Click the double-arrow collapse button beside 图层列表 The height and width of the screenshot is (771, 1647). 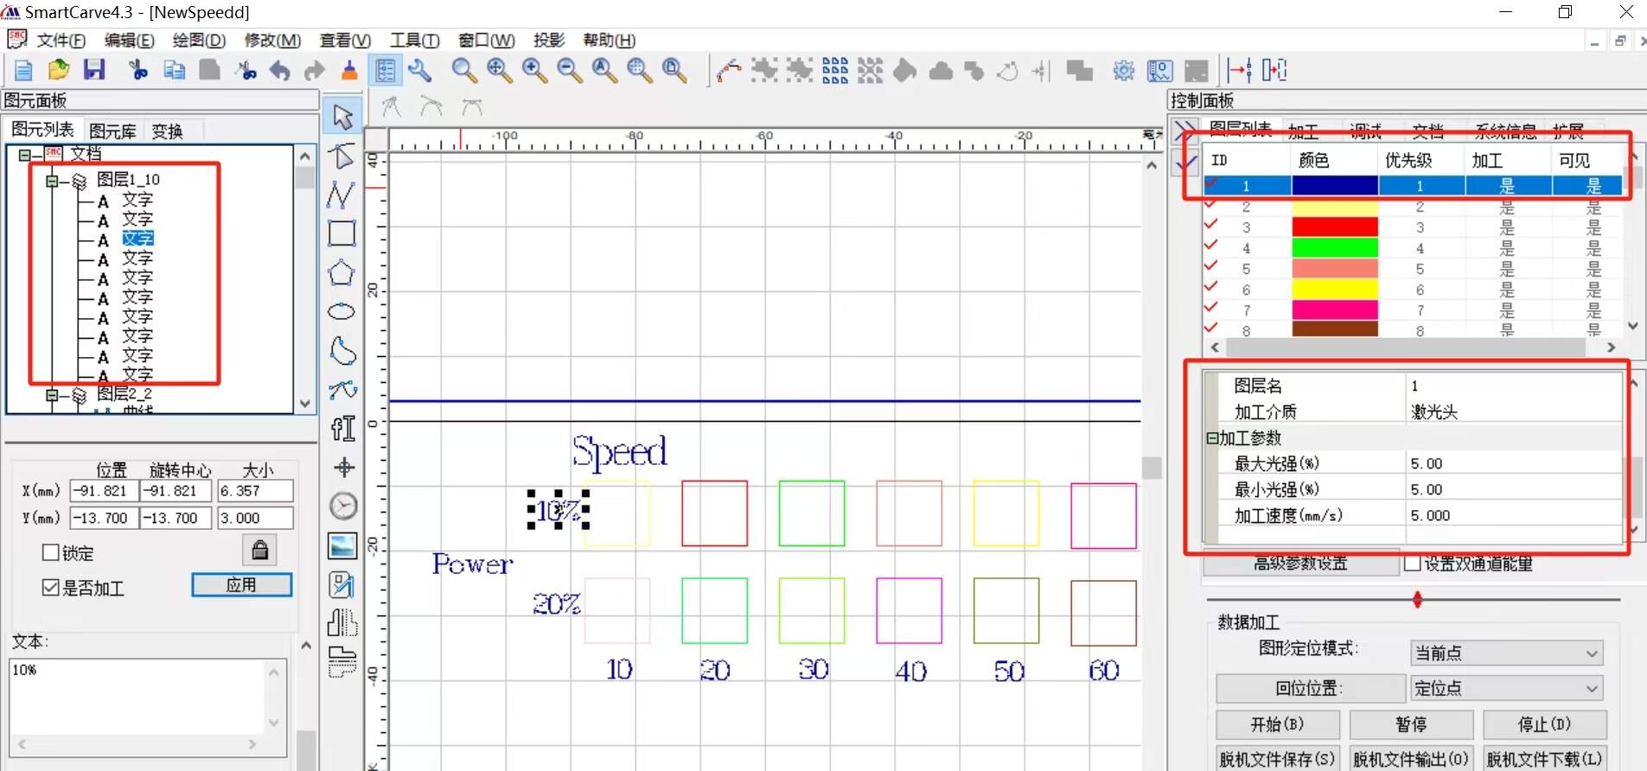click(x=1186, y=131)
